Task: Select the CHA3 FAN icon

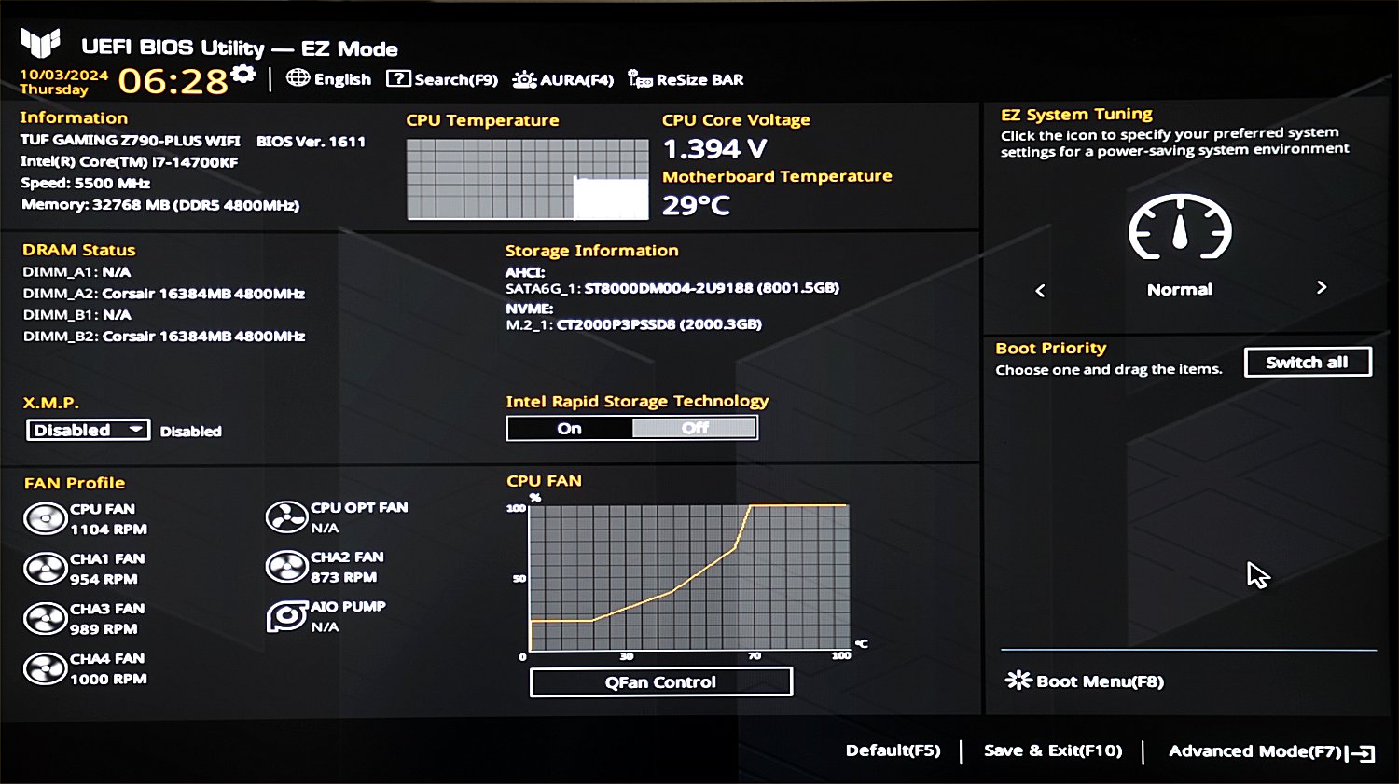Action: [x=45, y=619]
